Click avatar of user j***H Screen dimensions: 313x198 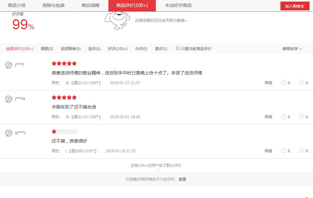point(9,99)
